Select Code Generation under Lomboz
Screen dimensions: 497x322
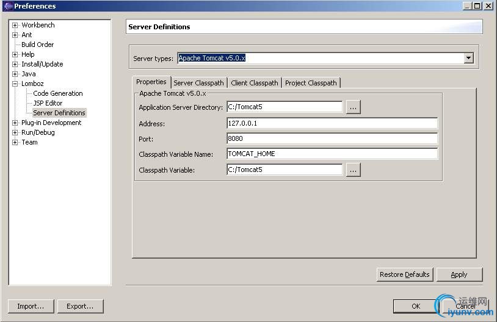tap(57, 93)
